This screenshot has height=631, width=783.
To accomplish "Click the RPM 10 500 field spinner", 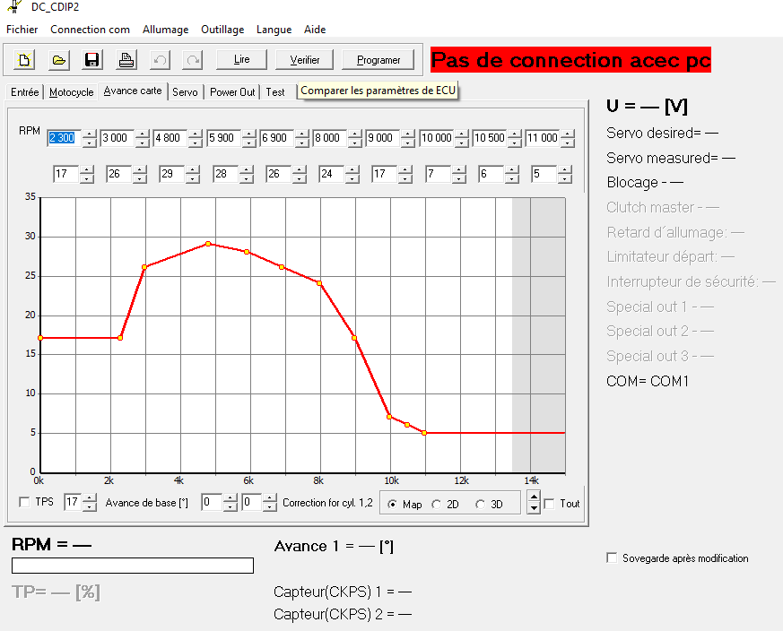I will tap(514, 138).
